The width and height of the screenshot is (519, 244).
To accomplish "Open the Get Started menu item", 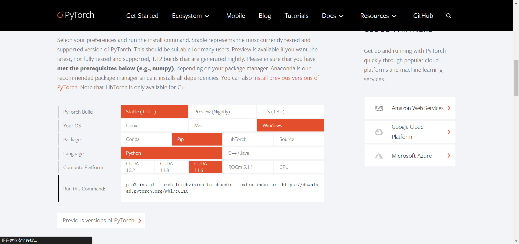I will [x=142, y=16].
